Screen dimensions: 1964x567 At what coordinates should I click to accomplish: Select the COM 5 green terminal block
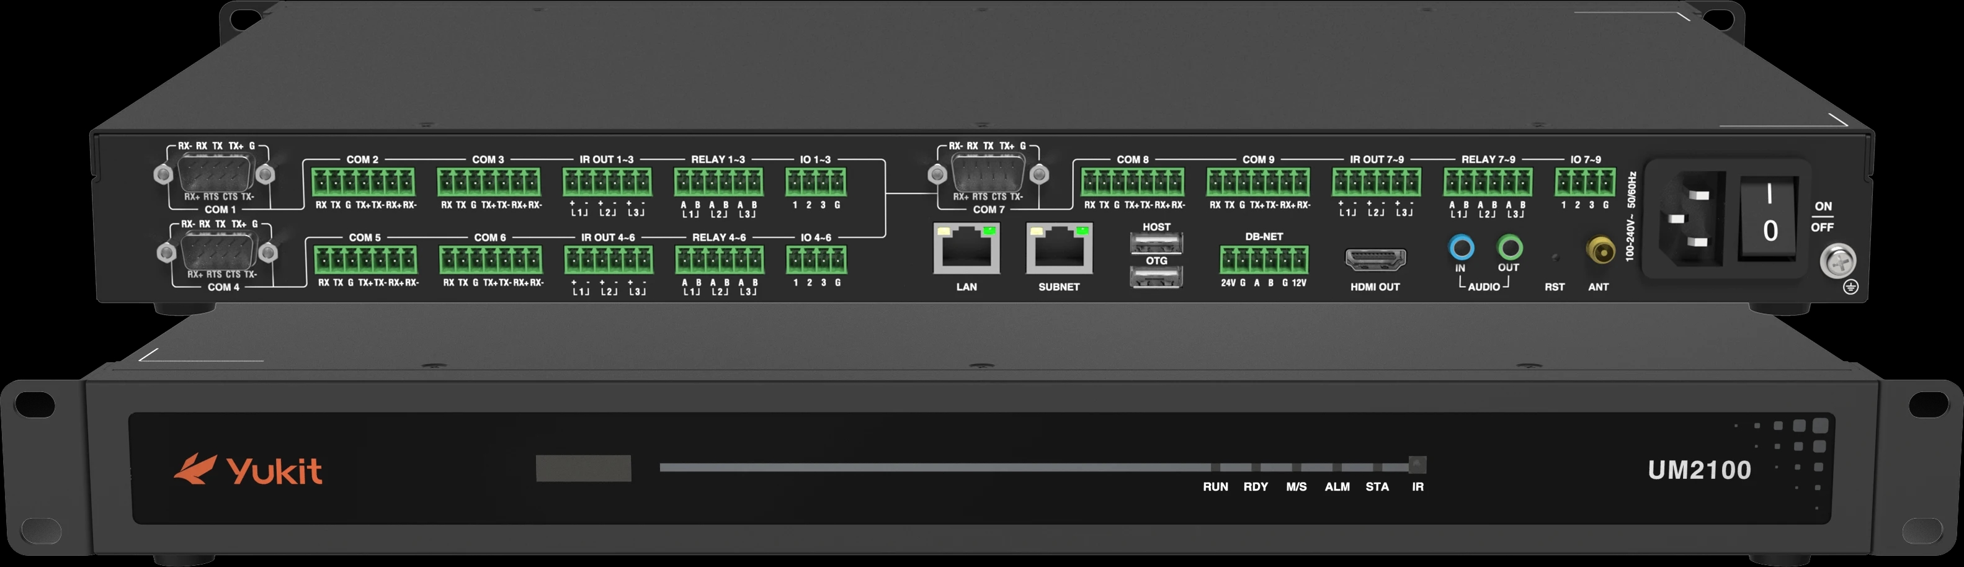pos(366,260)
